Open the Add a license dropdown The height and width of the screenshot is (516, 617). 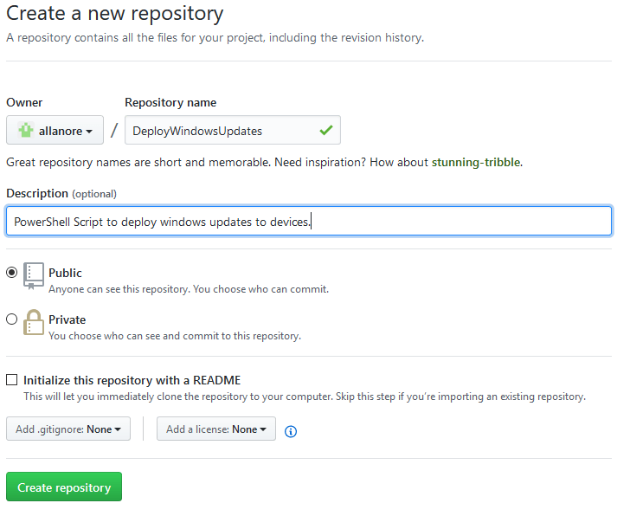[216, 429]
